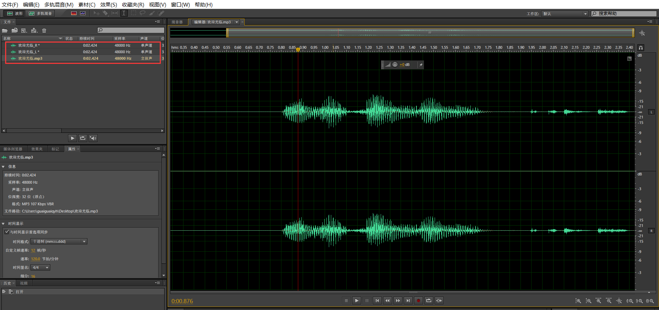The height and width of the screenshot is (310, 659).
Task: Toggle loop playback in Files panel
Action: point(82,138)
